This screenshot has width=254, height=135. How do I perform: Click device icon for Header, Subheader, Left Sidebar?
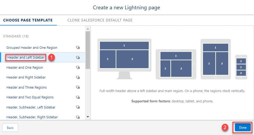tap(78, 107)
